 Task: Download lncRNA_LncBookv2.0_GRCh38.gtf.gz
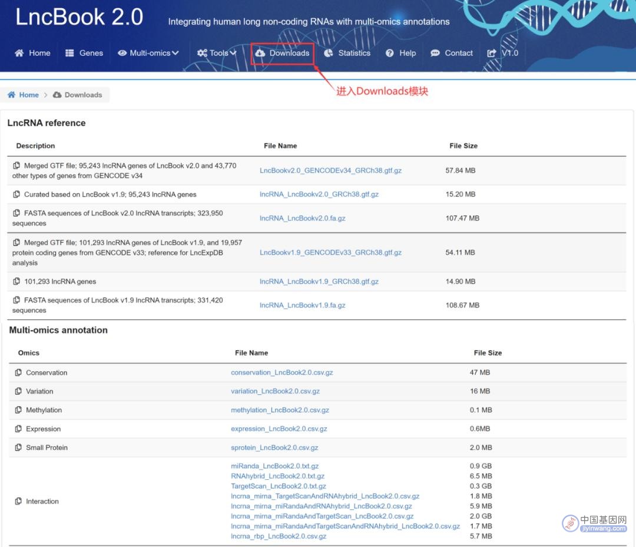coord(319,195)
